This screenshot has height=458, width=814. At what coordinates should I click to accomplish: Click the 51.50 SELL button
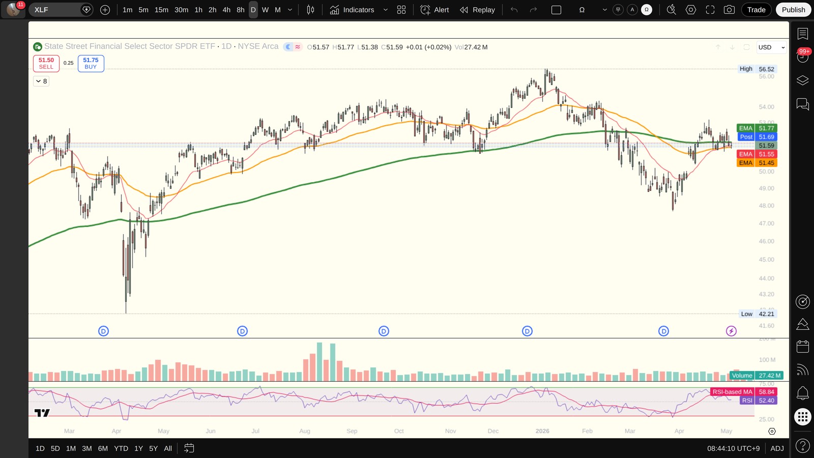46,63
